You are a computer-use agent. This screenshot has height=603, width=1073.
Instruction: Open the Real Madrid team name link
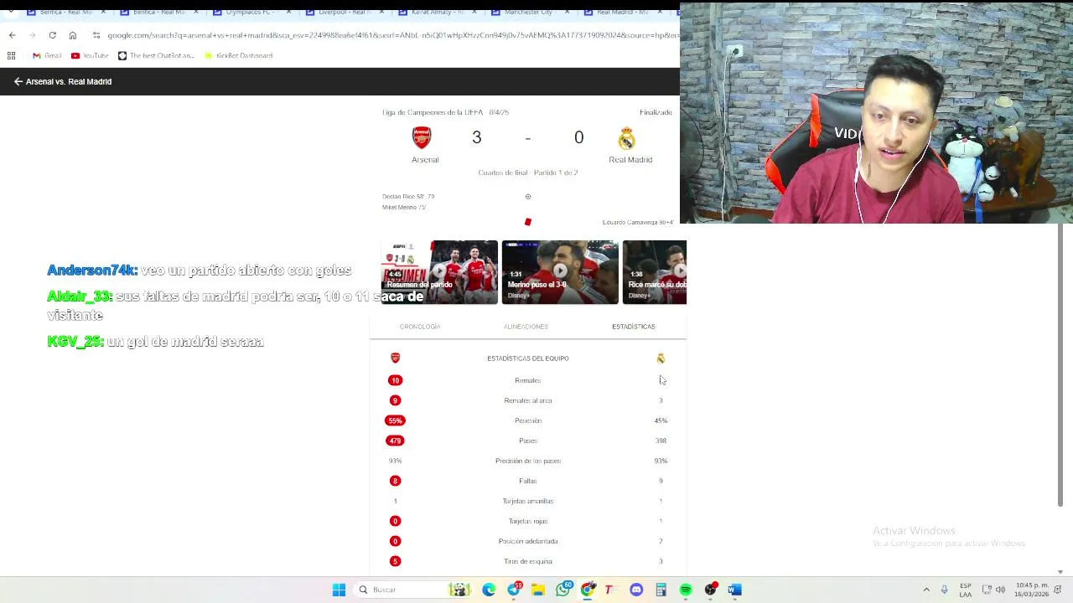click(630, 159)
